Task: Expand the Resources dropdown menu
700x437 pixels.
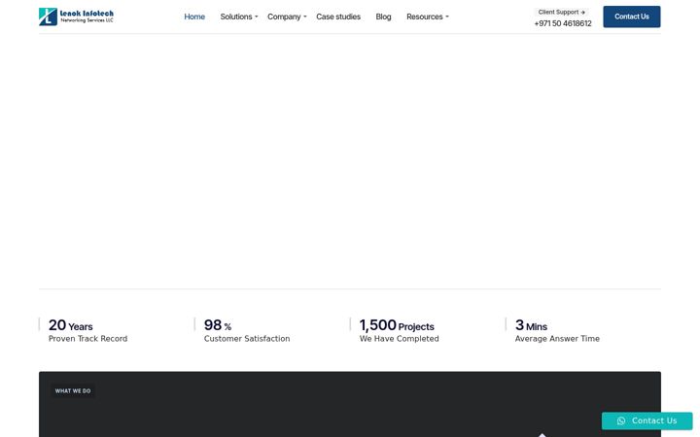Action: pyautogui.click(x=427, y=17)
